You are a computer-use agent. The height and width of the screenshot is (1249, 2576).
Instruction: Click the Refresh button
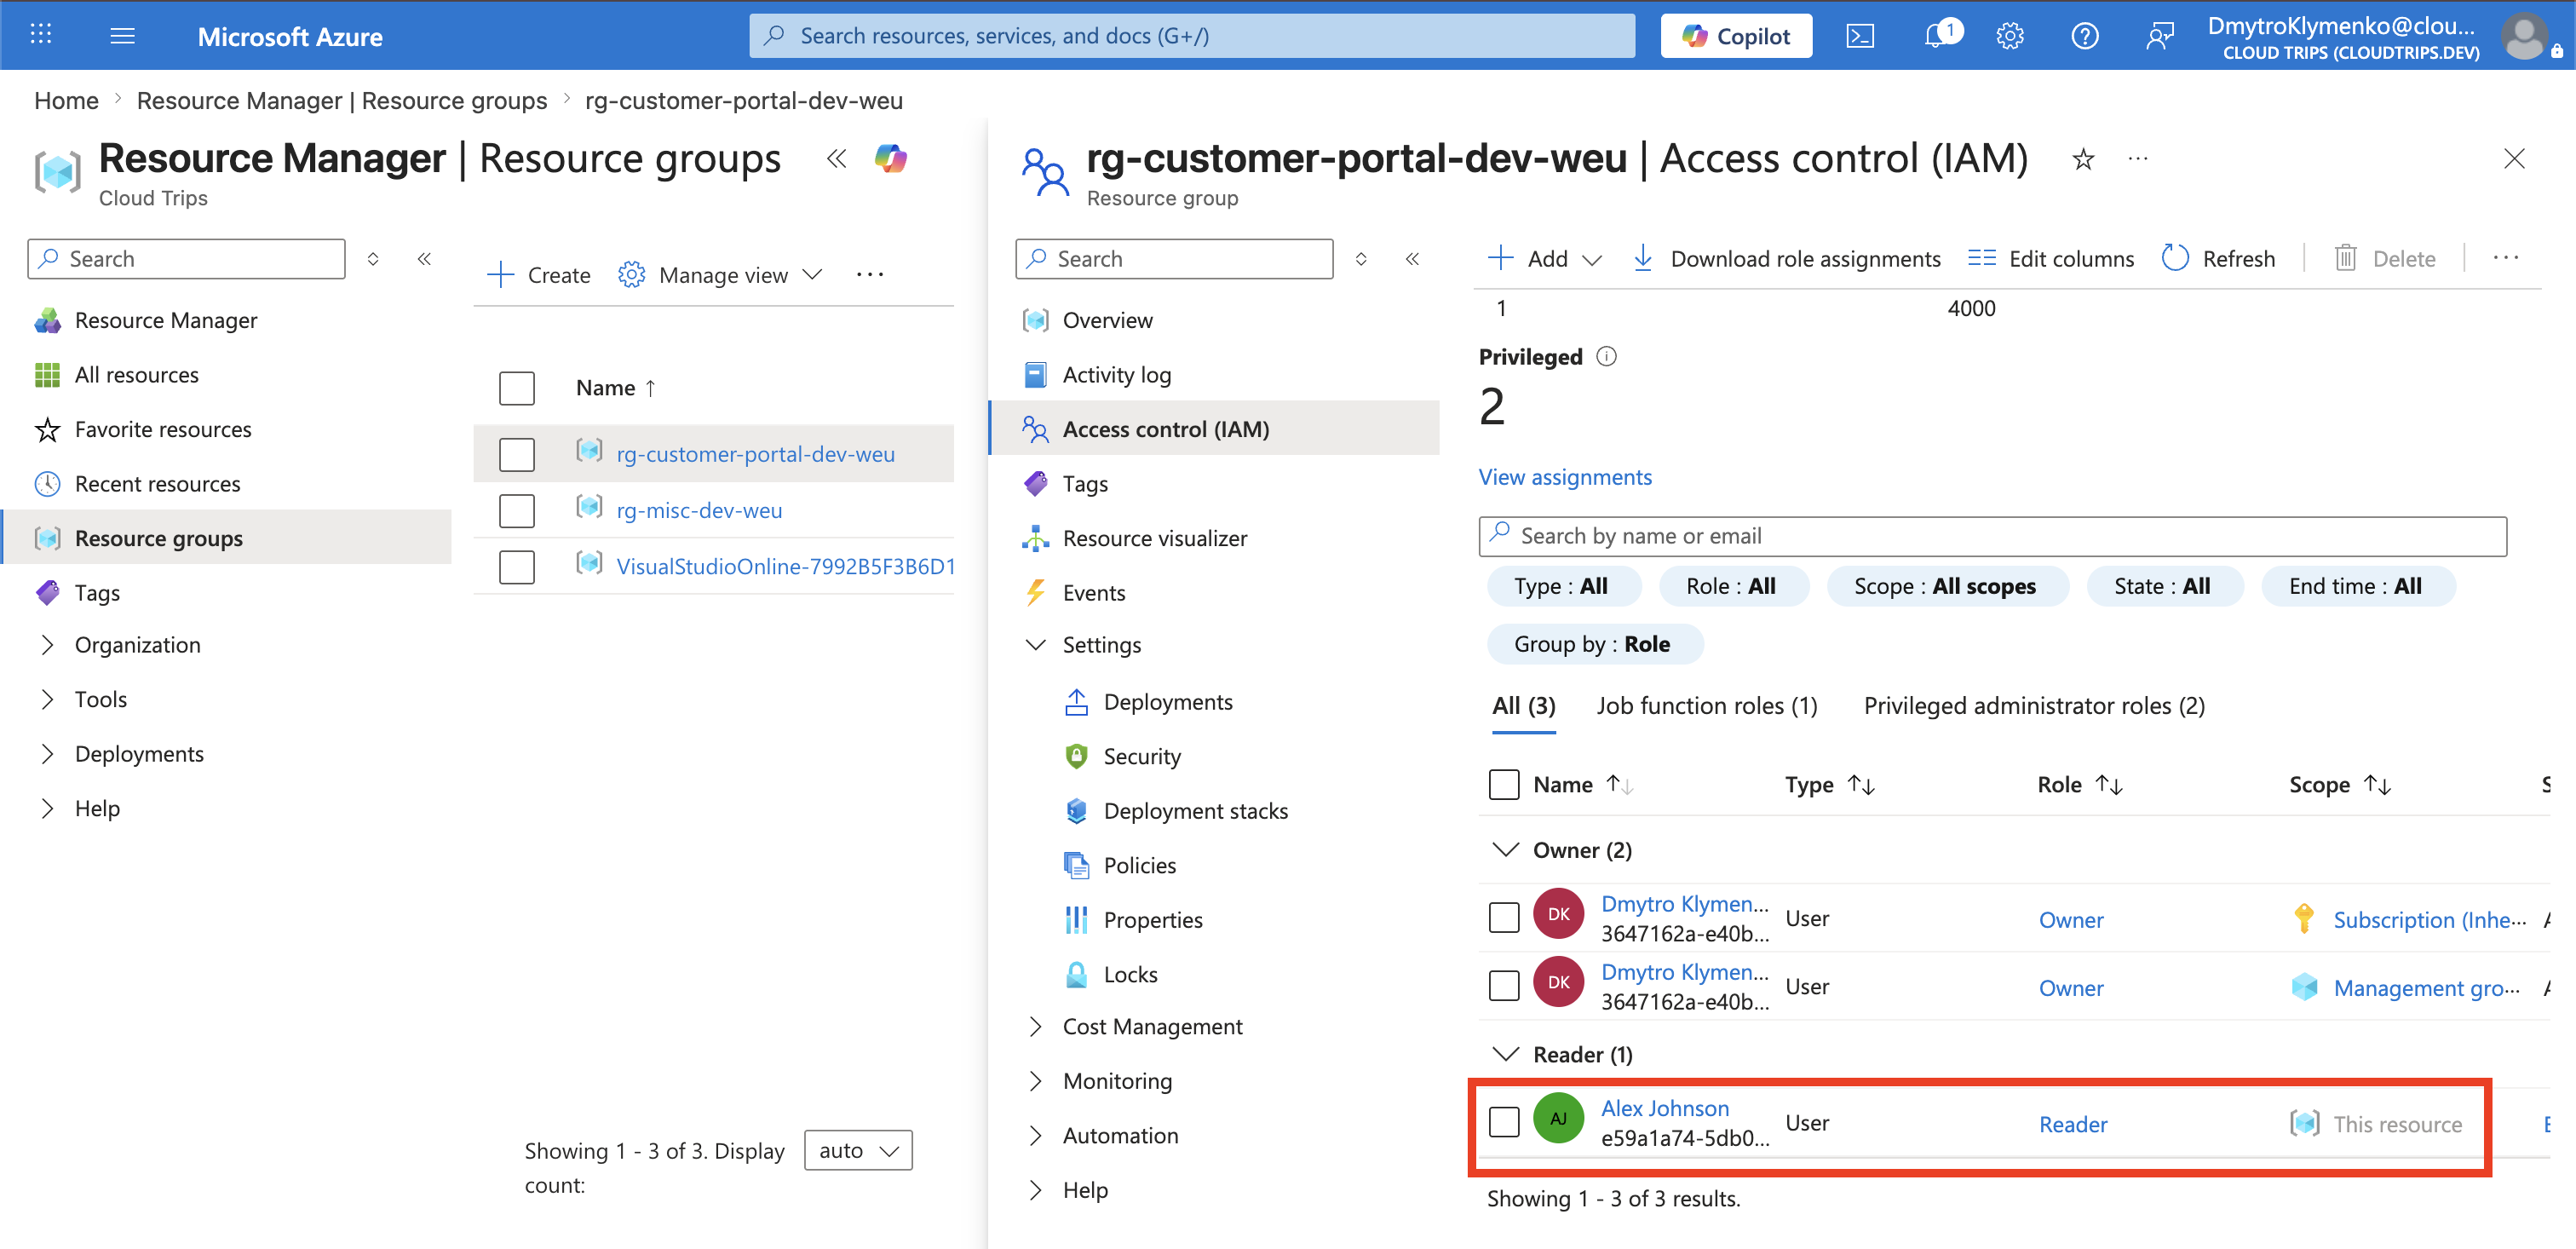(2218, 259)
